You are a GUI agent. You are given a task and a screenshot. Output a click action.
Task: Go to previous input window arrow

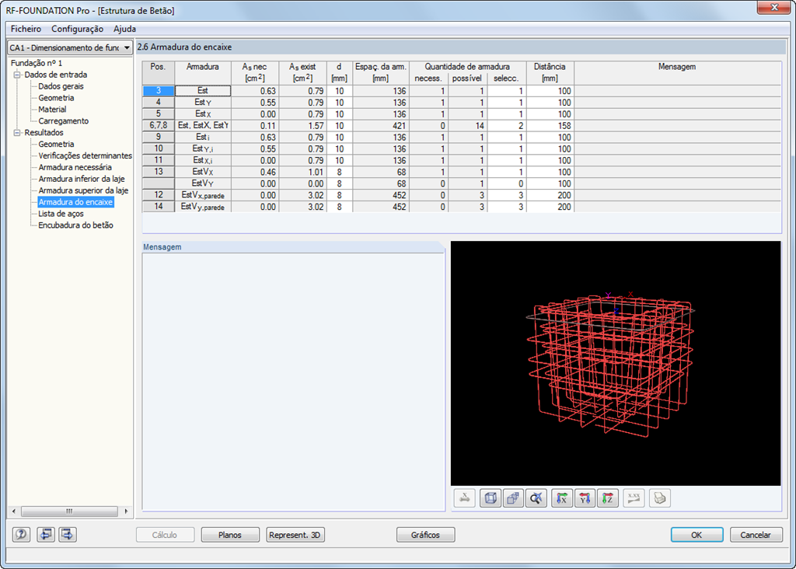click(46, 535)
